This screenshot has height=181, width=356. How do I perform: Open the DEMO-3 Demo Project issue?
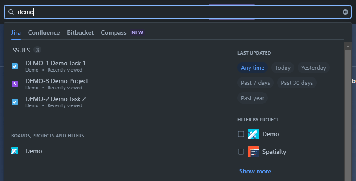pyautogui.click(x=57, y=81)
